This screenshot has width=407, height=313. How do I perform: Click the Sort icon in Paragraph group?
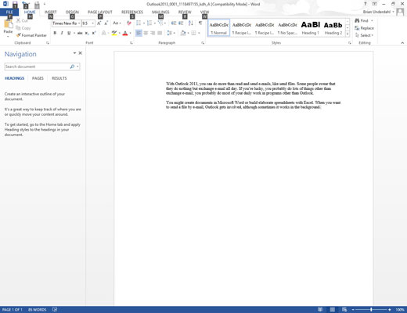tap(191, 23)
